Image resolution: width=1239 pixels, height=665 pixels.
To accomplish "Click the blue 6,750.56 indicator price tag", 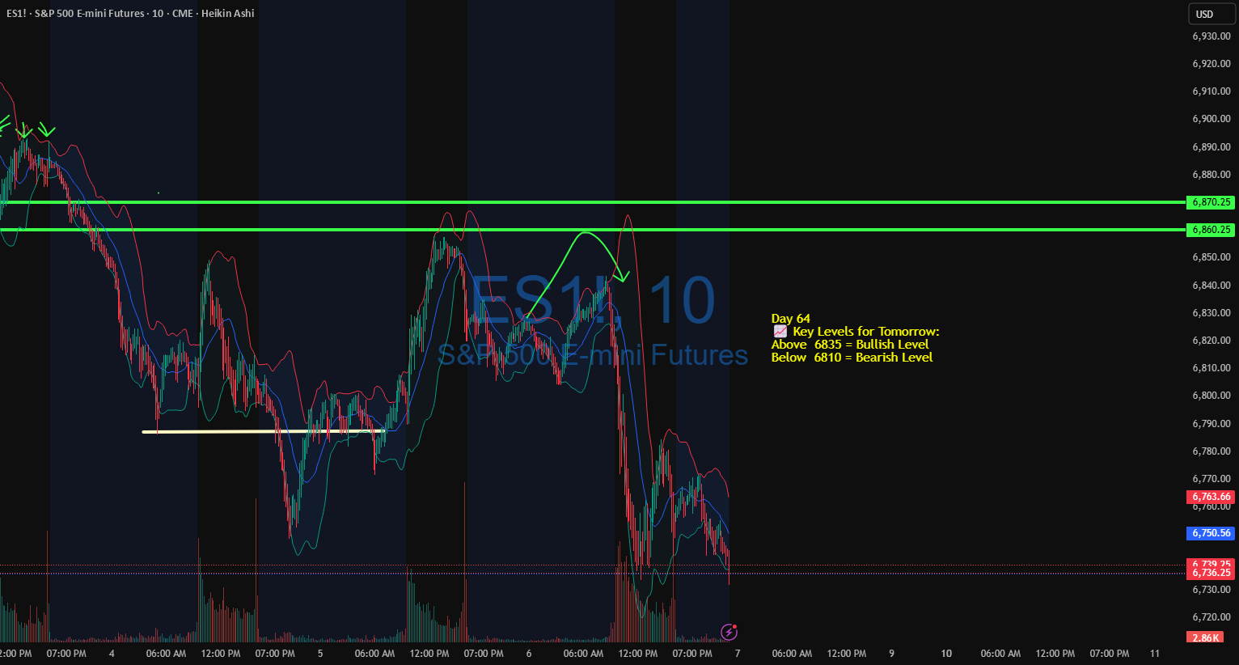I will (x=1211, y=533).
